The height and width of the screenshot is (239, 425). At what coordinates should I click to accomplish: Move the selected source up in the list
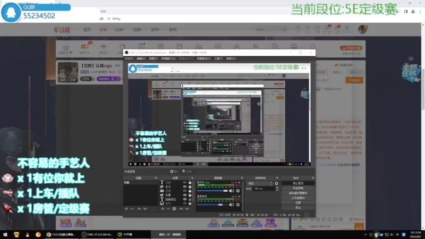pos(181,209)
